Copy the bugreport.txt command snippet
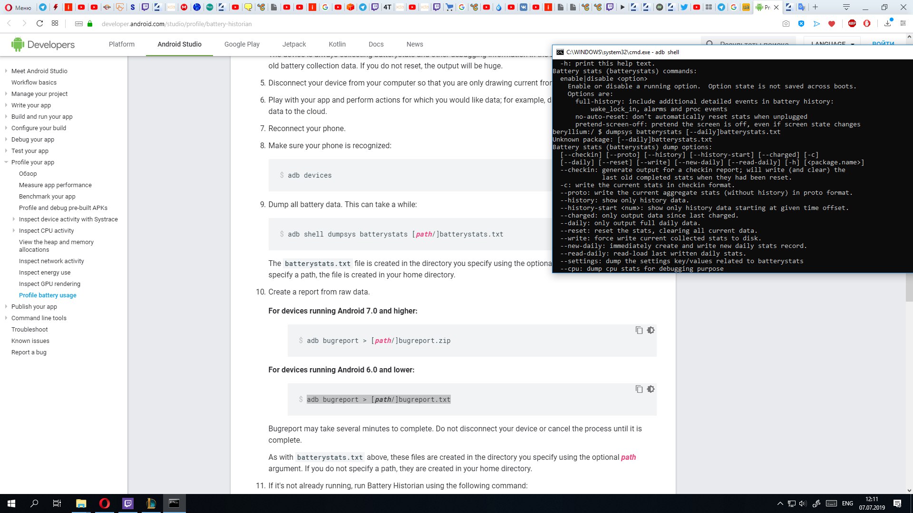Viewport: 913px width, 513px height. (x=639, y=389)
